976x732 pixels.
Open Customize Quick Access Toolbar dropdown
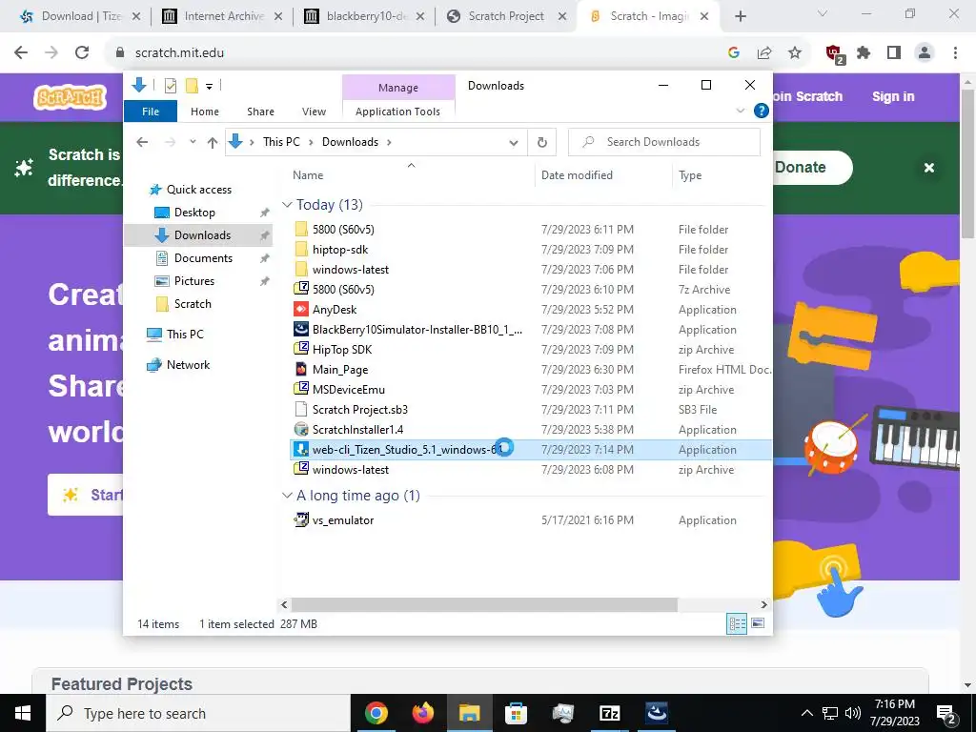pos(209,87)
